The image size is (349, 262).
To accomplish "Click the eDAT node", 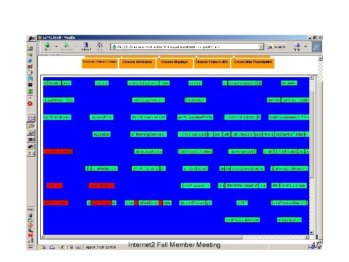I will 242,203.
